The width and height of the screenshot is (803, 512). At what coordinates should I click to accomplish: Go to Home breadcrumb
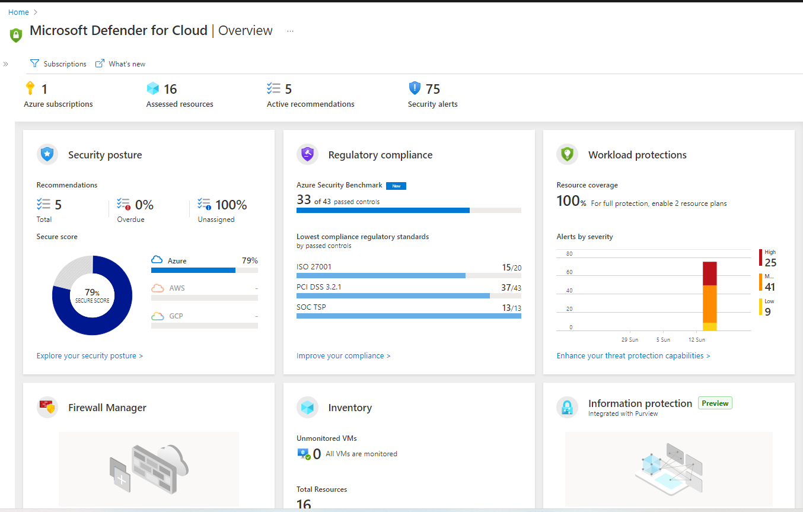point(18,12)
